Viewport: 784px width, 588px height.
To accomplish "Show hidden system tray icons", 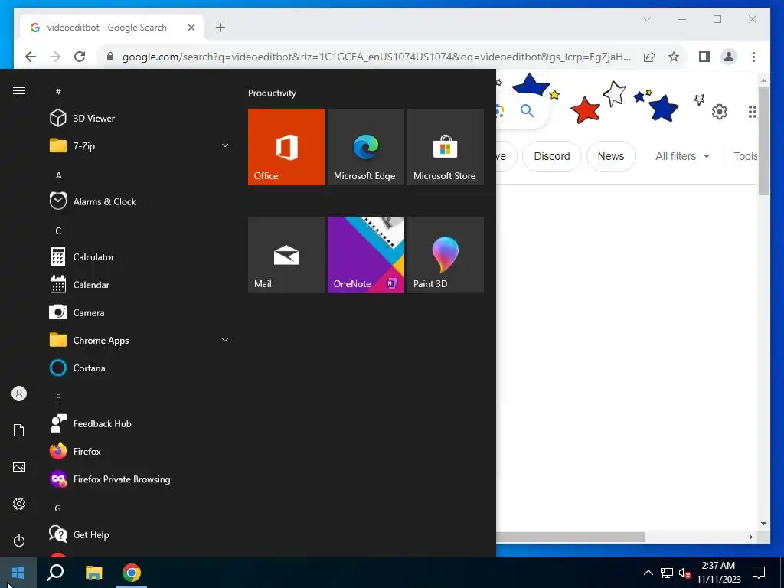I will click(x=648, y=573).
